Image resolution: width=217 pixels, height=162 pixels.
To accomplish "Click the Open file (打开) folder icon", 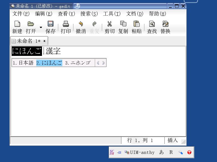I will click(31, 24).
